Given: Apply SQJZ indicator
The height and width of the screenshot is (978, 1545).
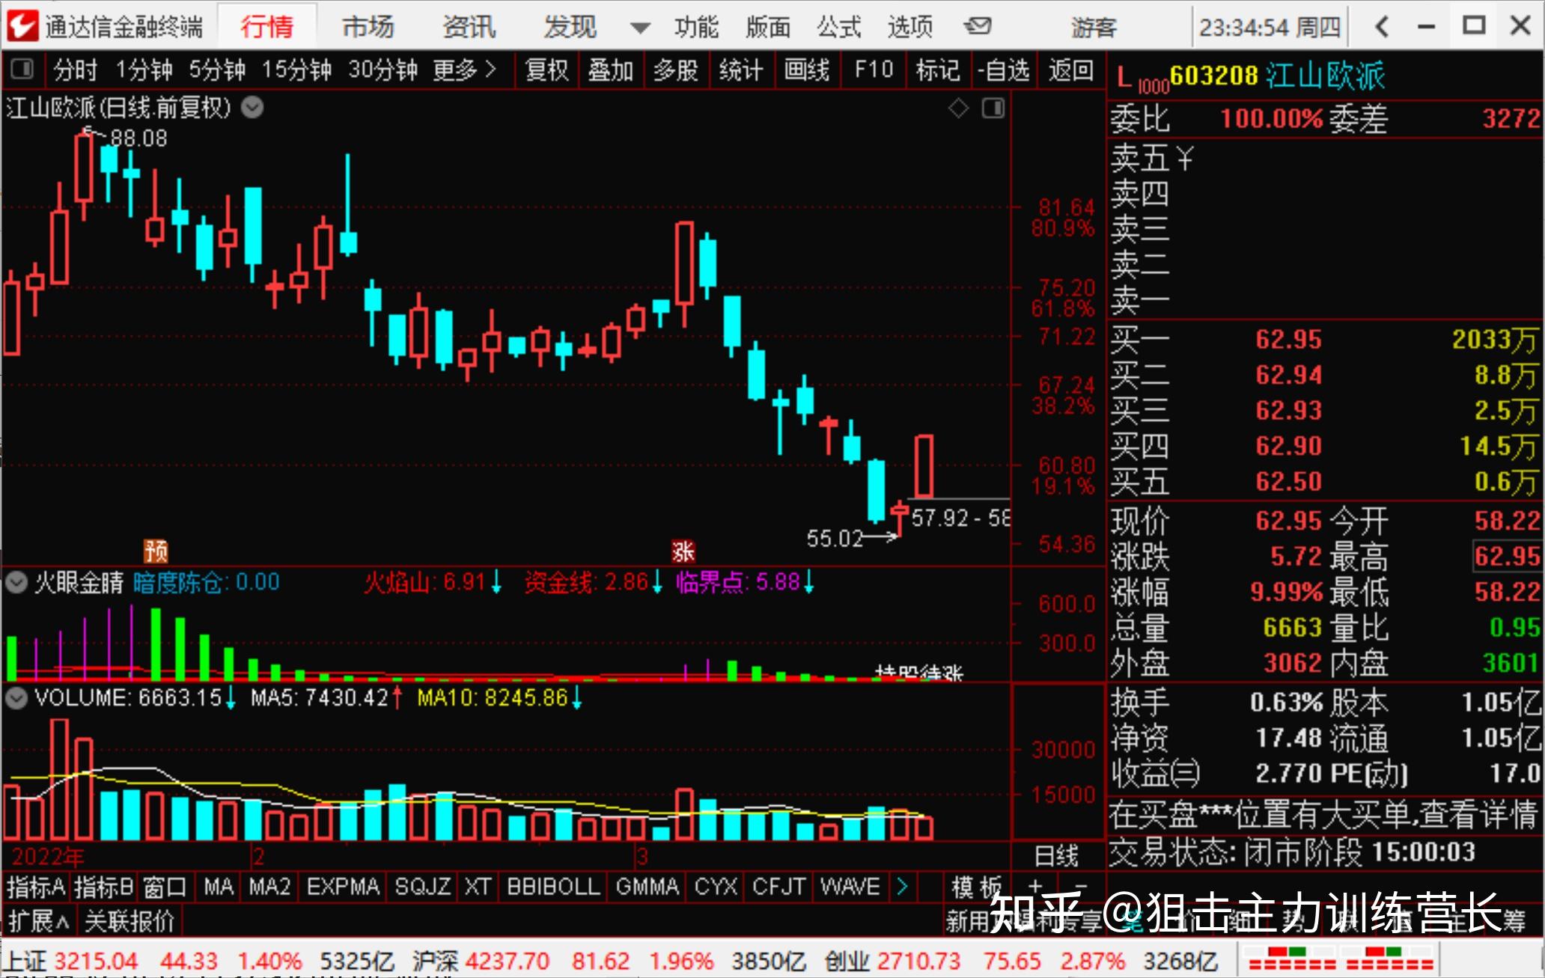Looking at the screenshot, I should pyautogui.click(x=422, y=887).
